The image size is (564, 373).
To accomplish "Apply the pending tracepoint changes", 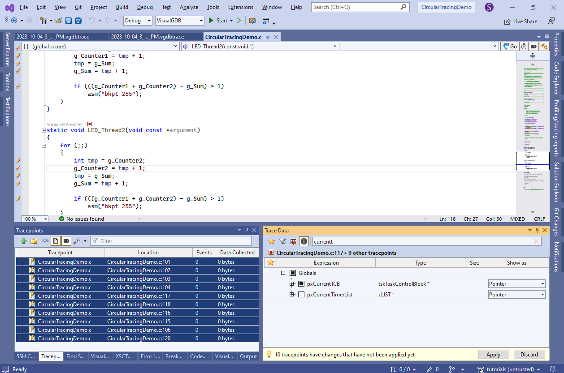I will coord(493,354).
